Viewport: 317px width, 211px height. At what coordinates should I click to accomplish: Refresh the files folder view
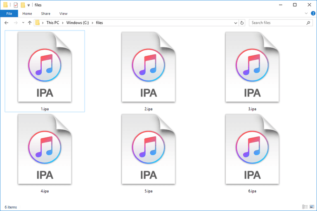pos(242,23)
